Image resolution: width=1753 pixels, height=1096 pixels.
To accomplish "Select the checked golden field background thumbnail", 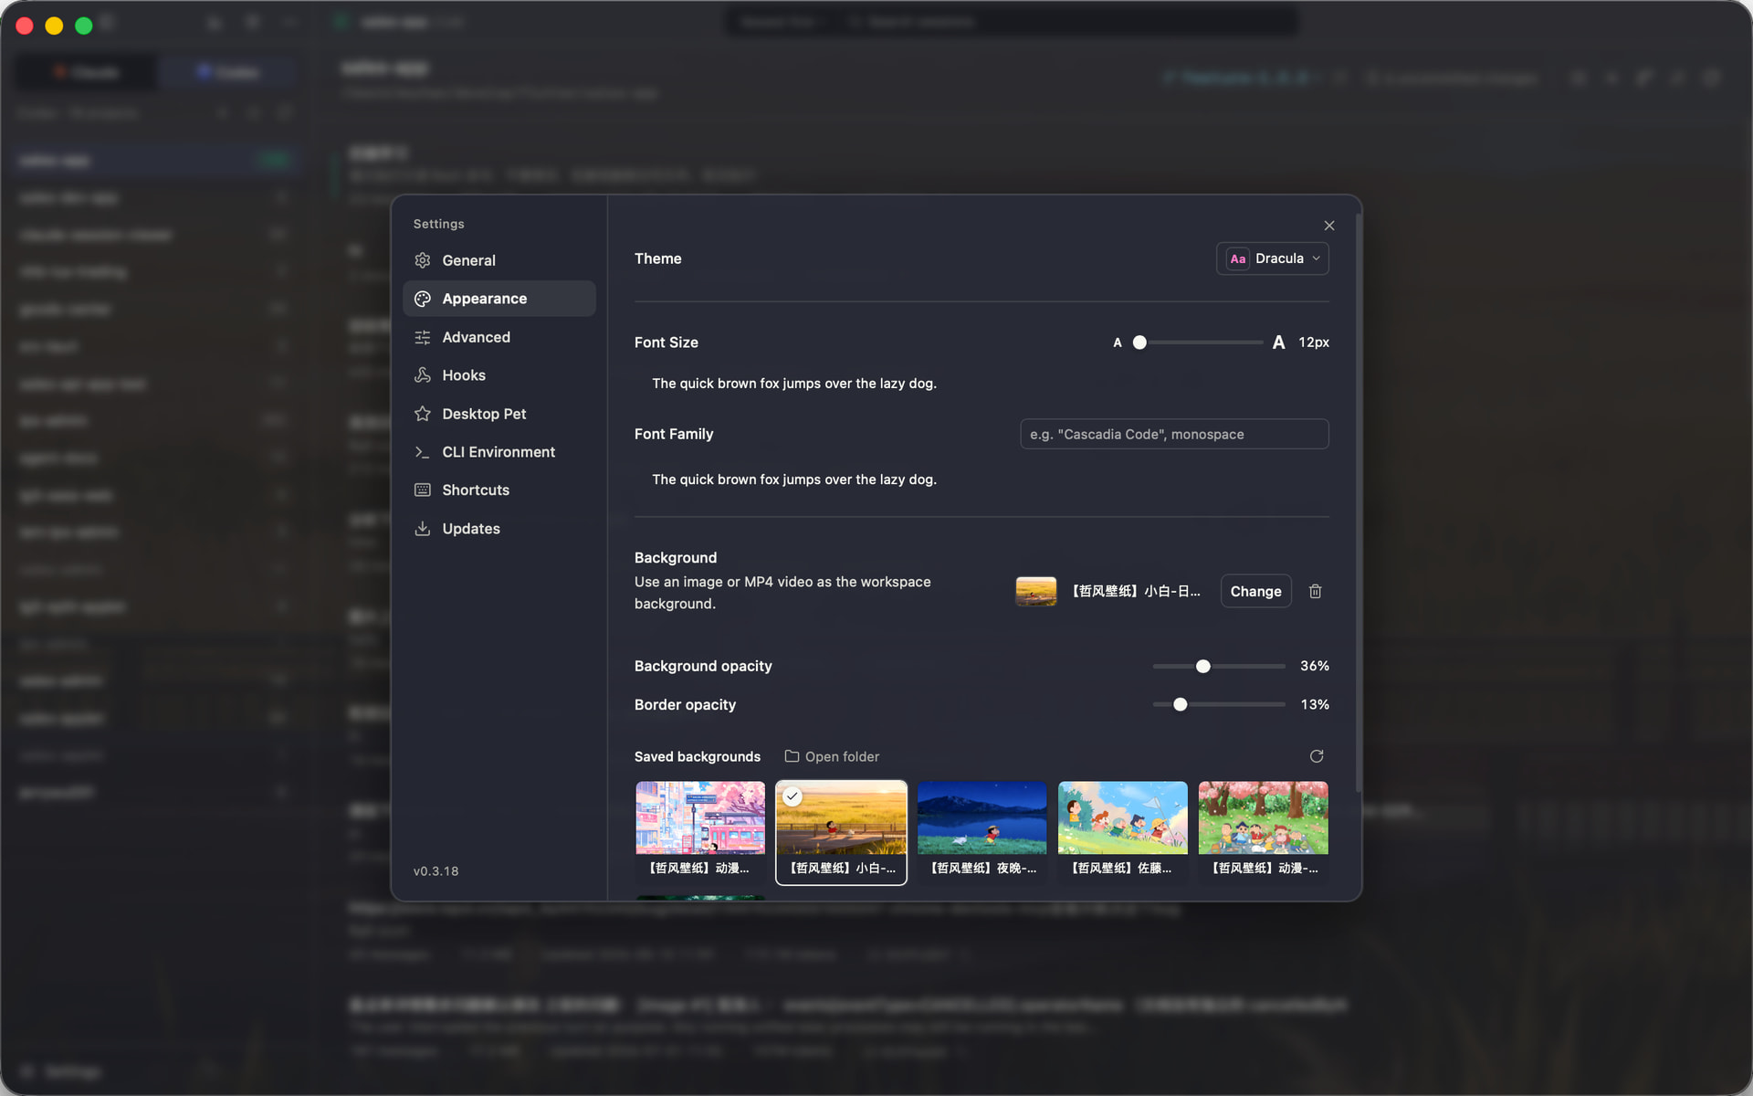I will 841,831.
